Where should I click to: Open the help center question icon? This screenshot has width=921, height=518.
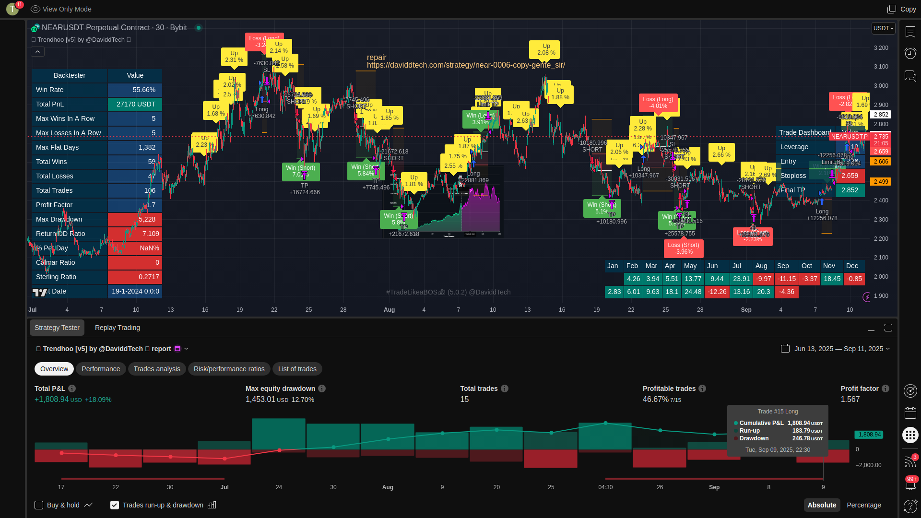click(x=910, y=506)
